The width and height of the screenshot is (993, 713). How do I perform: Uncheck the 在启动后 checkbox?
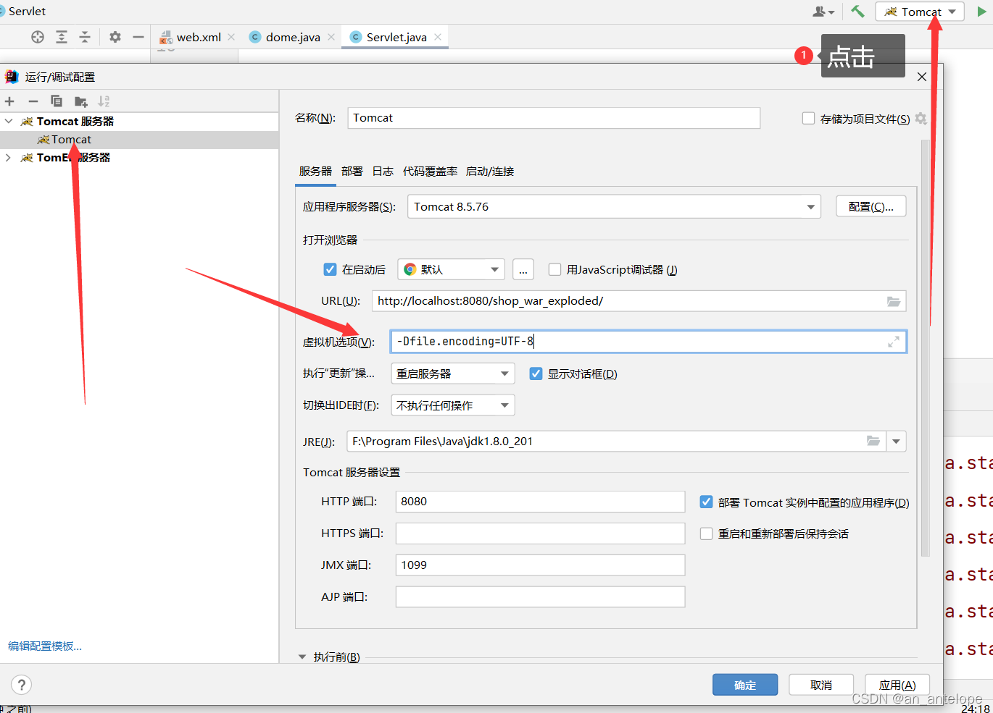pos(330,269)
